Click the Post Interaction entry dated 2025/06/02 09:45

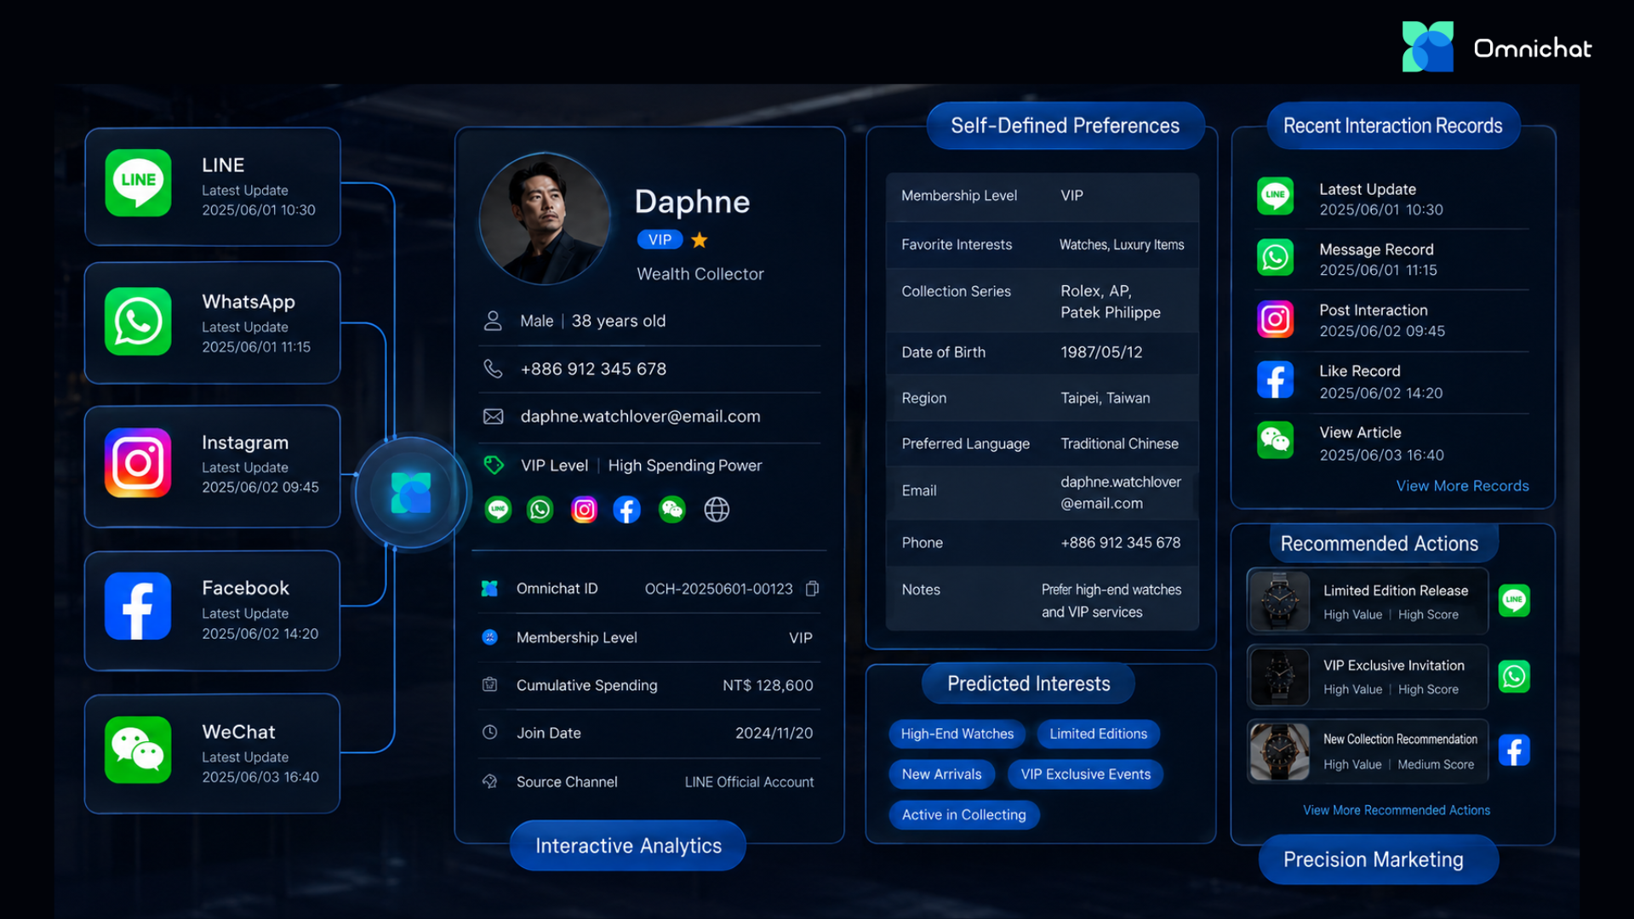pos(1392,321)
